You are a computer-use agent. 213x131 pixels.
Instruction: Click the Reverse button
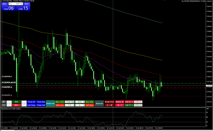(100, 103)
